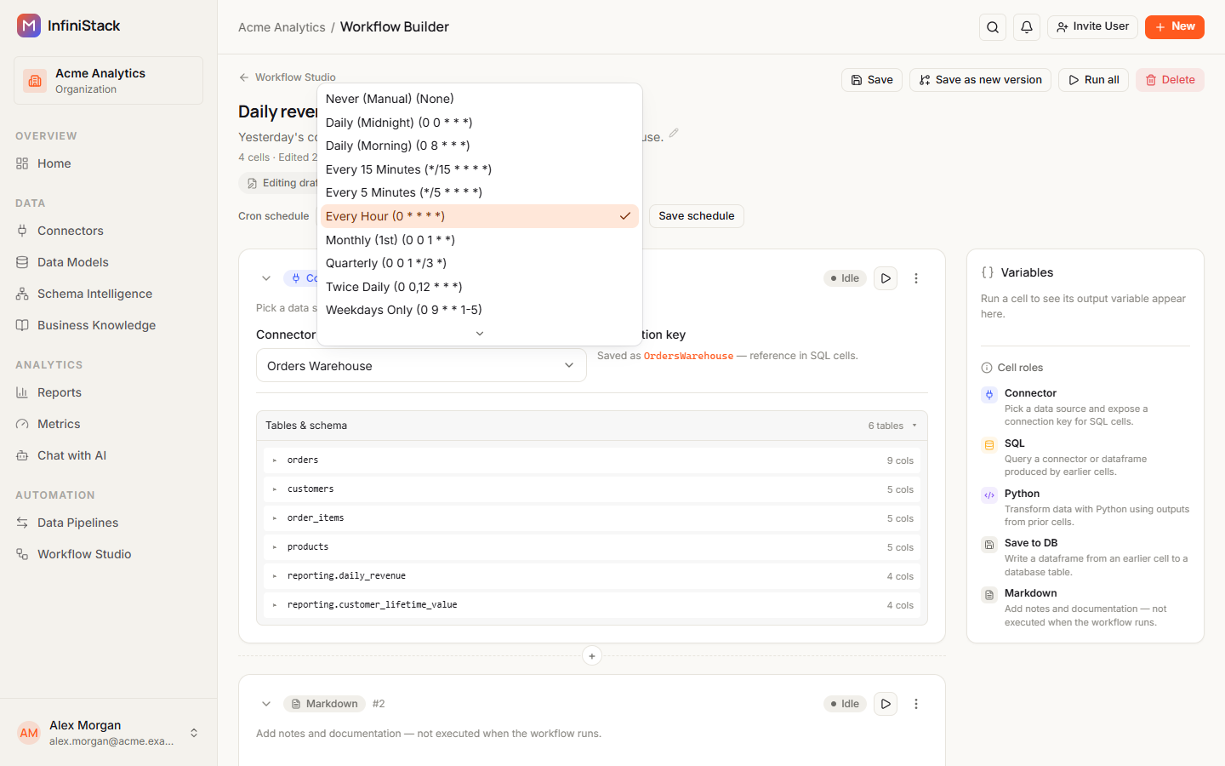Select Never (Manual) schedule option
This screenshot has width=1225, height=766.
[x=480, y=99]
